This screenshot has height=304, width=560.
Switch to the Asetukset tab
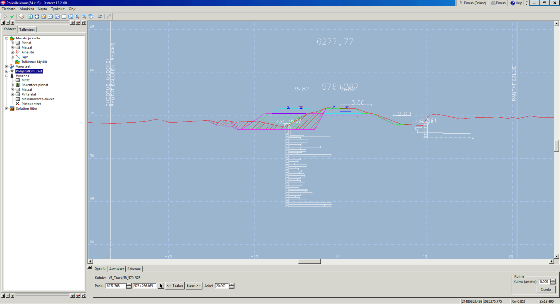(116, 269)
